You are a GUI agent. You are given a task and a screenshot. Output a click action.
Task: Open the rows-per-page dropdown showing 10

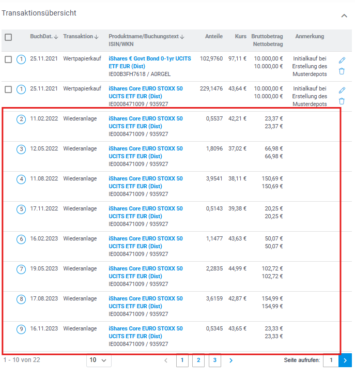click(x=99, y=360)
